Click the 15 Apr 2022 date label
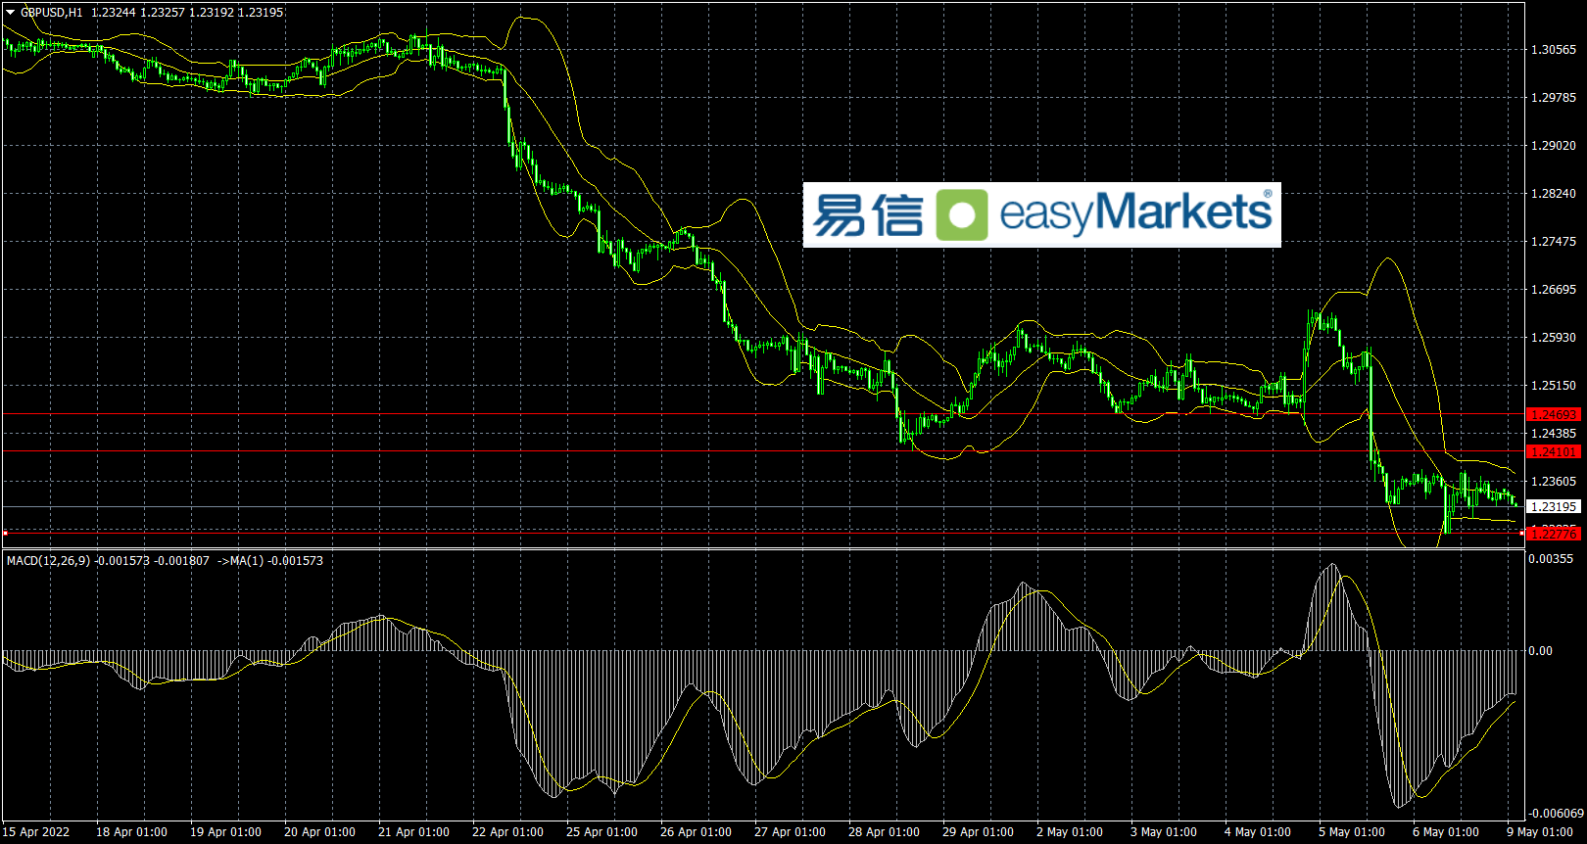This screenshot has width=1587, height=844. (36, 832)
